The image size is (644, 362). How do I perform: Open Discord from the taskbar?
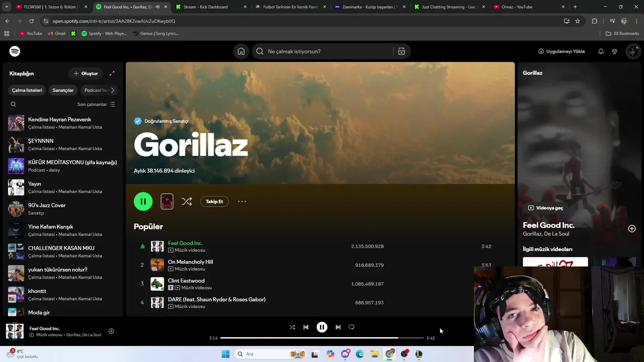[x=345, y=354]
